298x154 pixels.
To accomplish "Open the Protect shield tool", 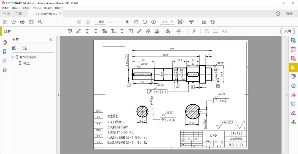I will [x=293, y=104].
